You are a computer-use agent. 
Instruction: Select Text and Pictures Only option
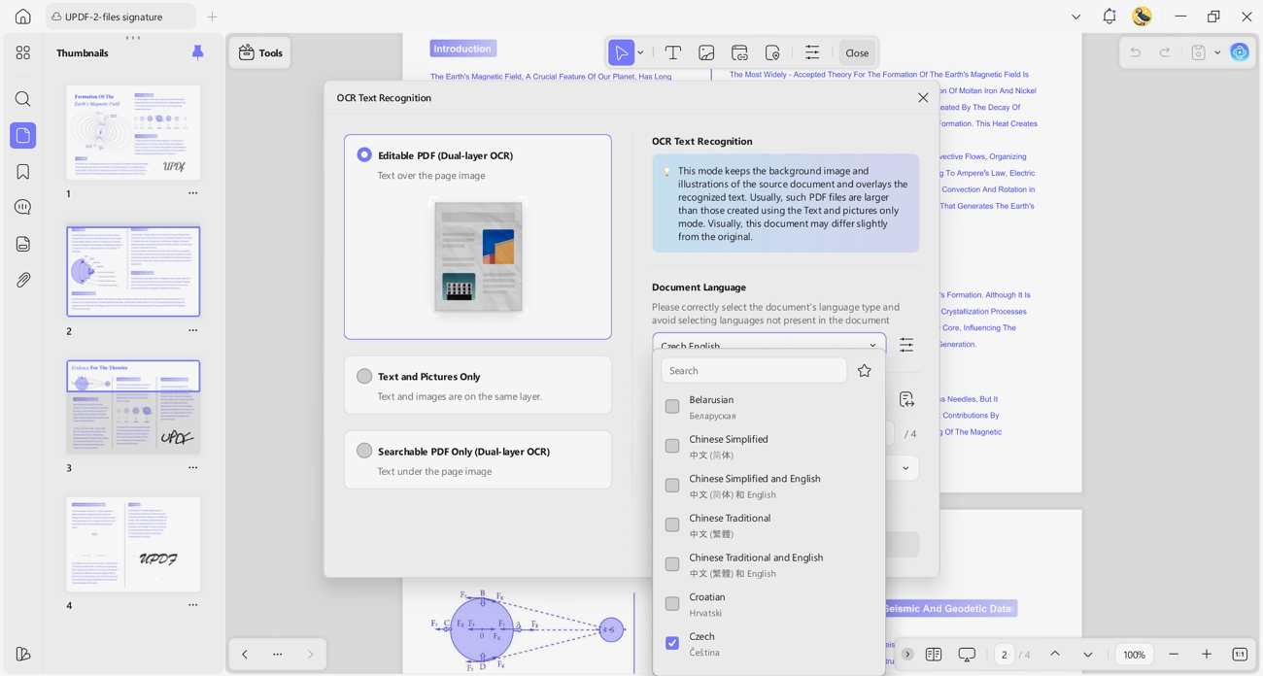364,376
